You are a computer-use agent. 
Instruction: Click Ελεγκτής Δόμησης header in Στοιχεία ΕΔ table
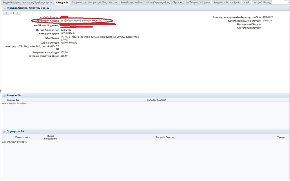[157, 100]
